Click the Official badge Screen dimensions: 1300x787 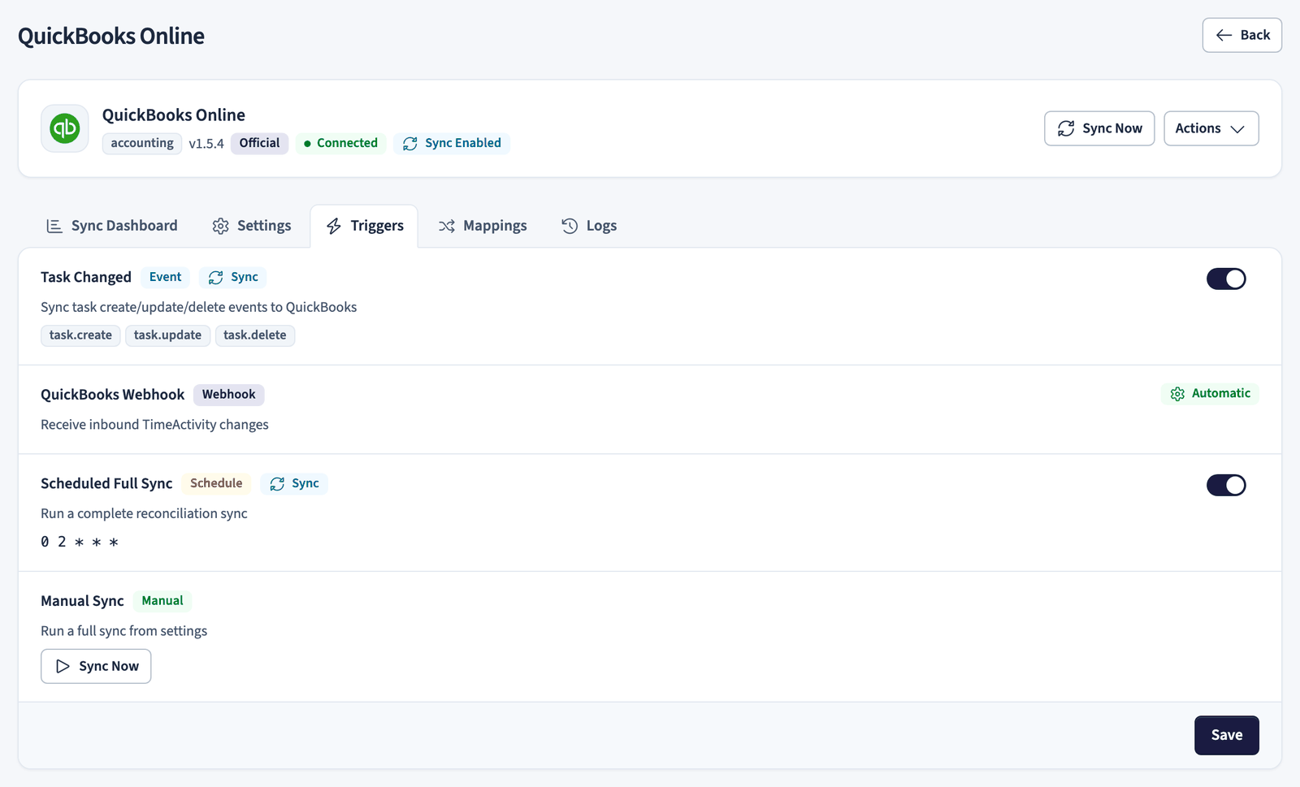(x=259, y=143)
